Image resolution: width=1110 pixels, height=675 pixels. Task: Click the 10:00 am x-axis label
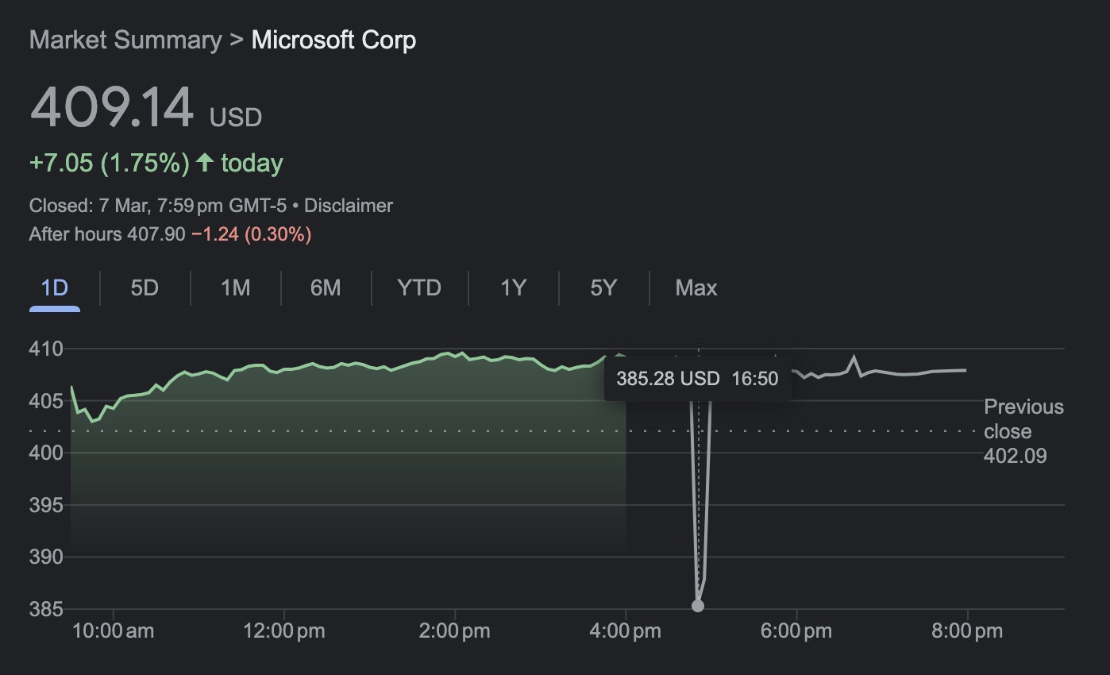click(113, 632)
